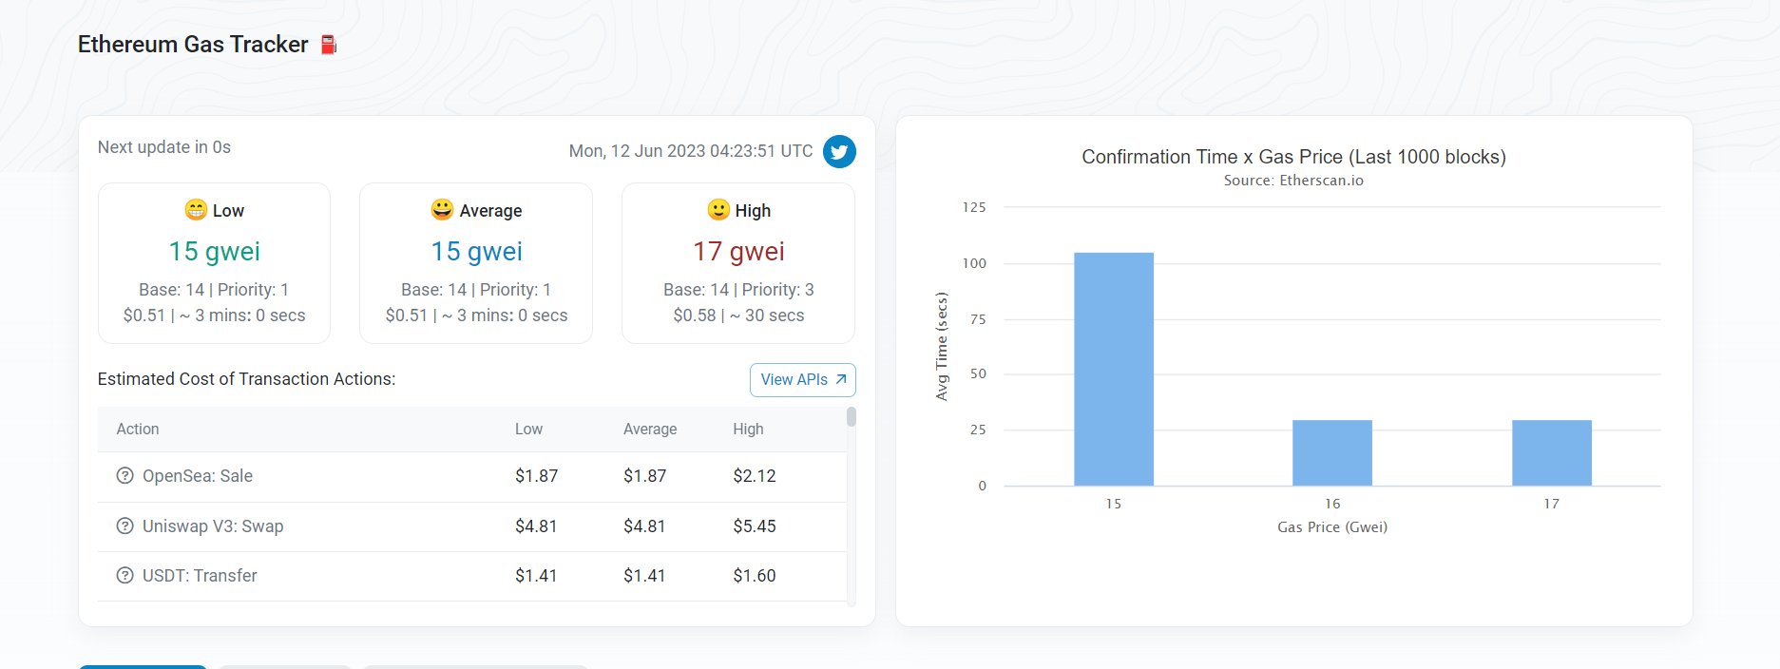Click the Ethereum Gas Tracker heading
Viewport: 1780px width, 669px height.
coord(193,45)
